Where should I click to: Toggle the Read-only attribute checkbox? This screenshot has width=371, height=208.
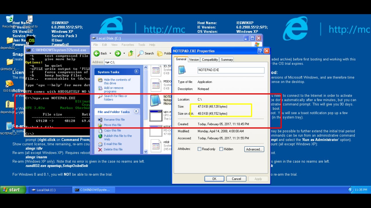(x=199, y=149)
